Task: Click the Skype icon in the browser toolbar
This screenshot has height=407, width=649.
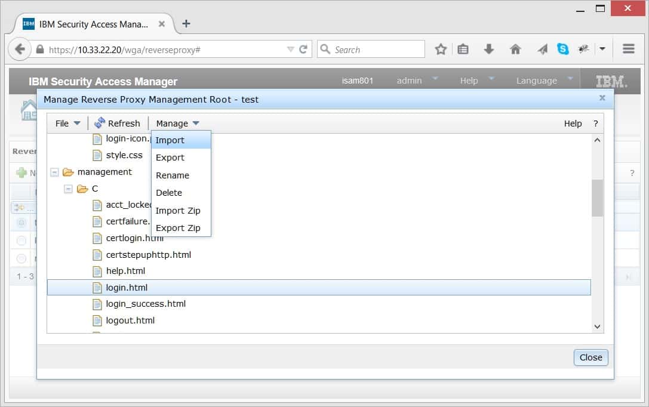Action: (561, 49)
